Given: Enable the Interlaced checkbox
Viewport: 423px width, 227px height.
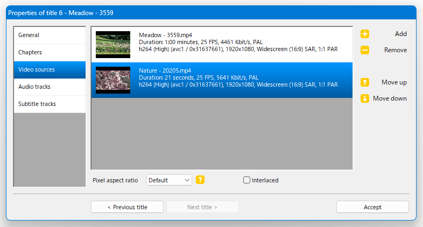Looking at the screenshot, I should pyautogui.click(x=246, y=180).
